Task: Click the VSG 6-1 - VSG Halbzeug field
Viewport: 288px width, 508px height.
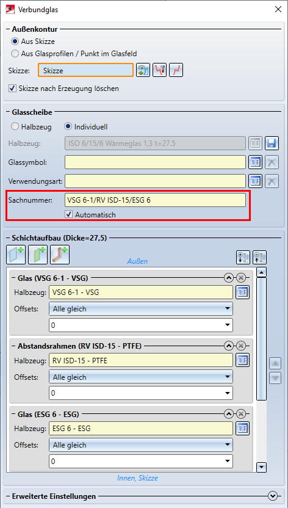Action: (141, 292)
